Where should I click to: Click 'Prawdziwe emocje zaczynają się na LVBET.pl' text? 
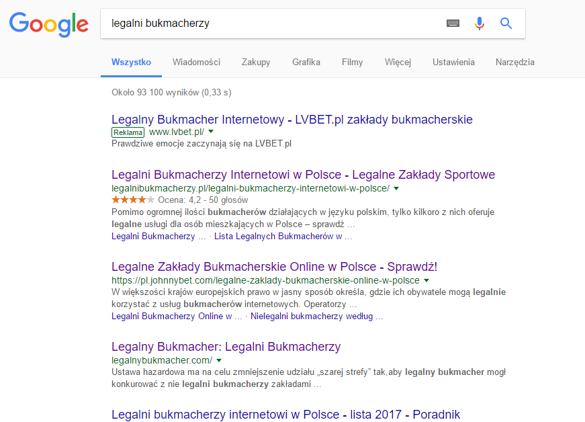coord(201,144)
